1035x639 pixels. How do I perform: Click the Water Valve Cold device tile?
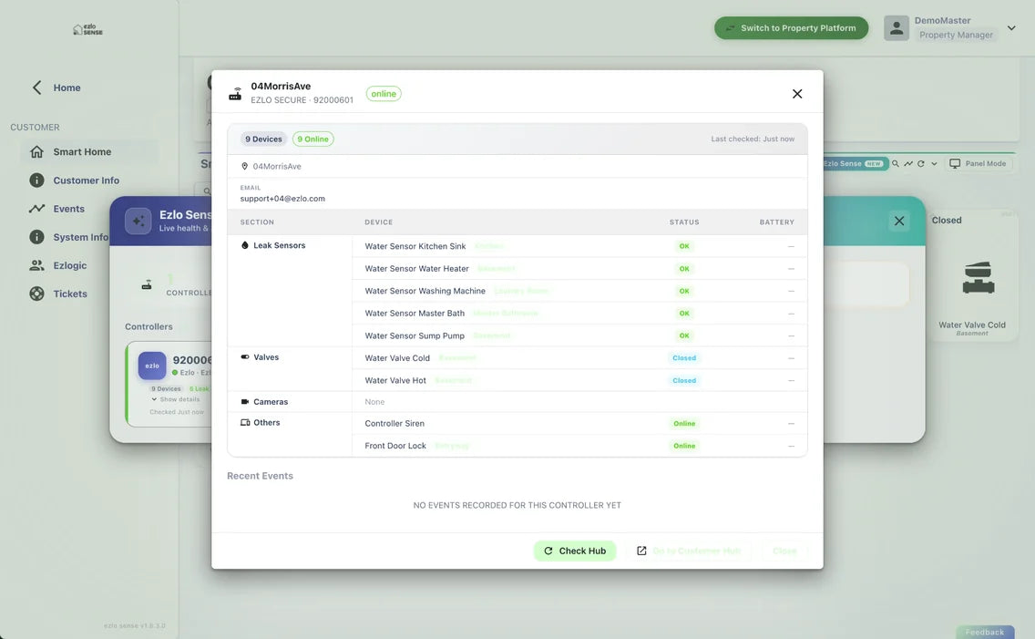[972, 275]
